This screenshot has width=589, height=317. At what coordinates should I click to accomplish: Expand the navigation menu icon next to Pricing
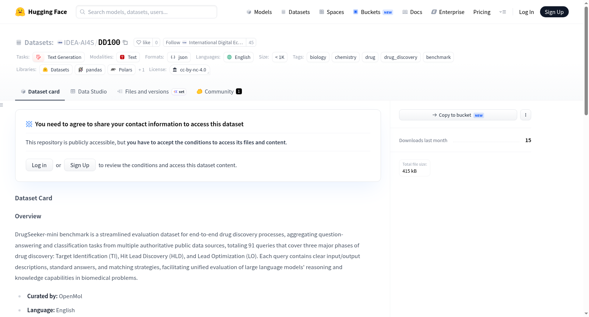click(x=502, y=12)
